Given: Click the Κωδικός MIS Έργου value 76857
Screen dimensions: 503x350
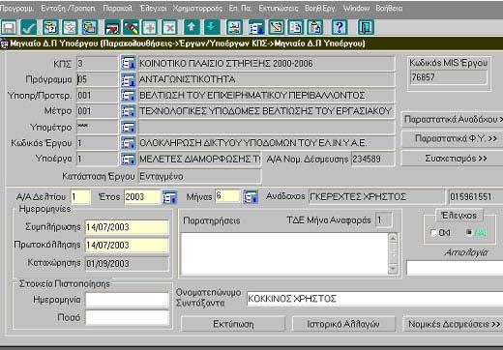Looking at the screenshot, I should [x=448, y=77].
